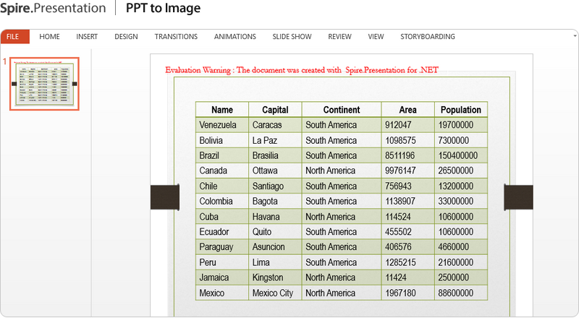Select the Venezuela cell in the table

pyautogui.click(x=221, y=125)
